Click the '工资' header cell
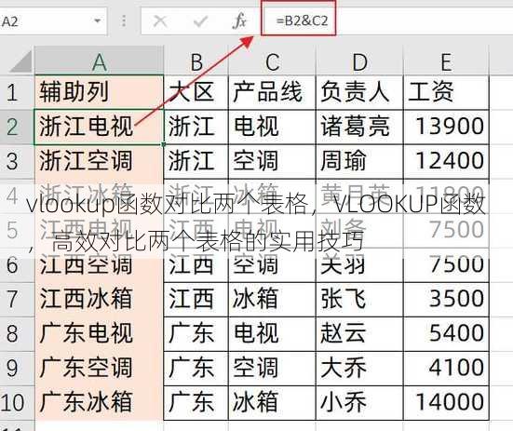Image resolution: width=513 pixels, height=431 pixels. point(446,92)
